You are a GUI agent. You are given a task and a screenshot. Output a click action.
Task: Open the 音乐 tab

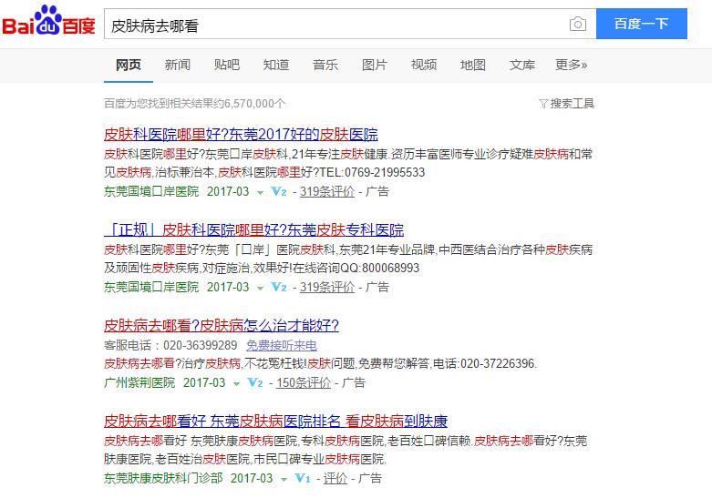point(325,66)
